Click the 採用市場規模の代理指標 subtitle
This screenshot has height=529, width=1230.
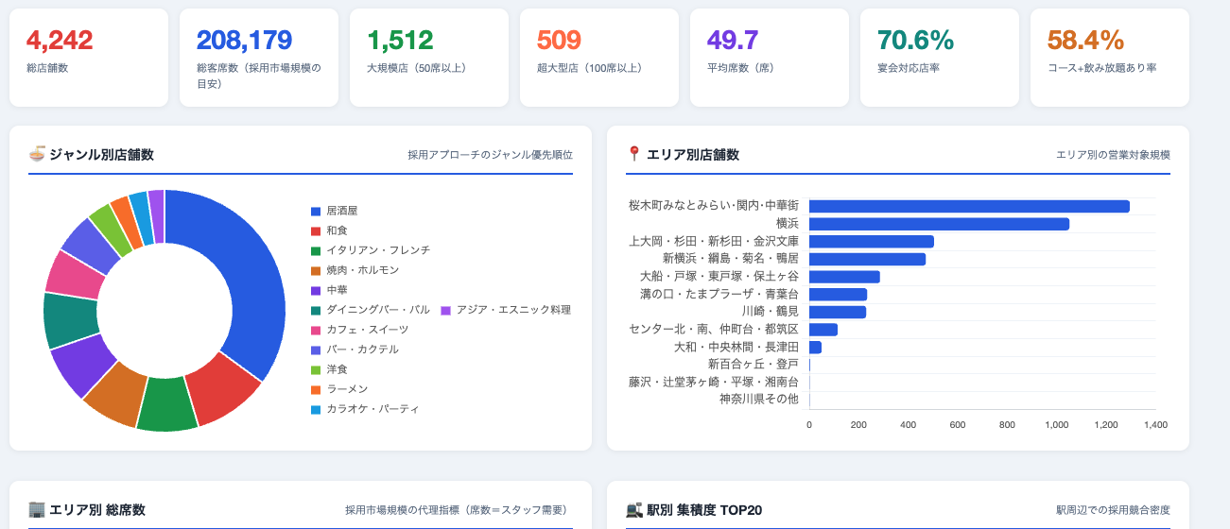click(459, 510)
